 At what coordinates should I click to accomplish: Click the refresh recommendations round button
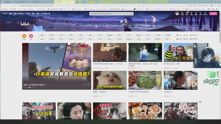tap(200, 102)
